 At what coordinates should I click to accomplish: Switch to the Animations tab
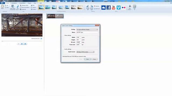coord(14,3)
